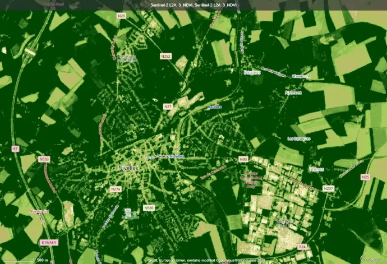
Task: Click the N28 road shield
Action: pos(121,16)
